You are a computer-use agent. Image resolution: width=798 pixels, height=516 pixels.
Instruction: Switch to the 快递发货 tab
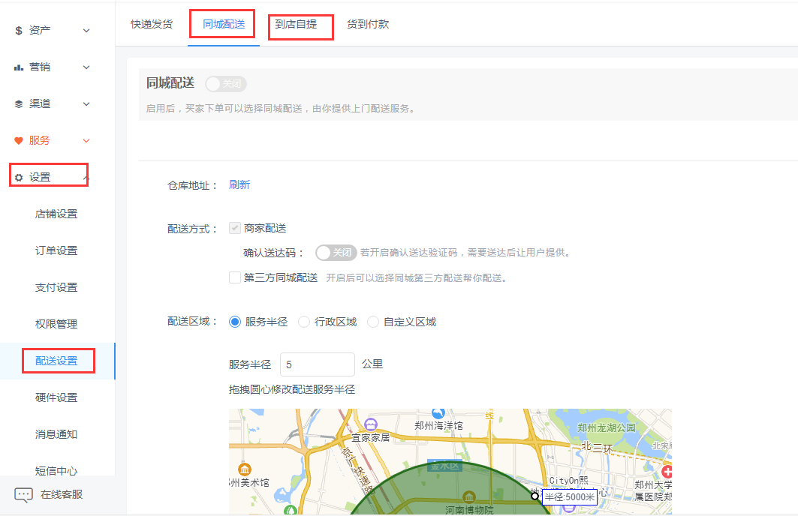(x=152, y=25)
